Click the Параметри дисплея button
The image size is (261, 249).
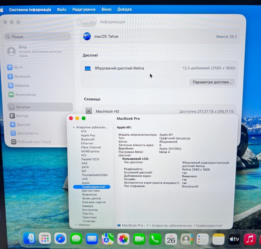pos(212,82)
